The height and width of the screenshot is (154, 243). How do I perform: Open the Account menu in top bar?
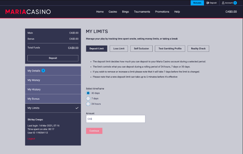(229, 3)
